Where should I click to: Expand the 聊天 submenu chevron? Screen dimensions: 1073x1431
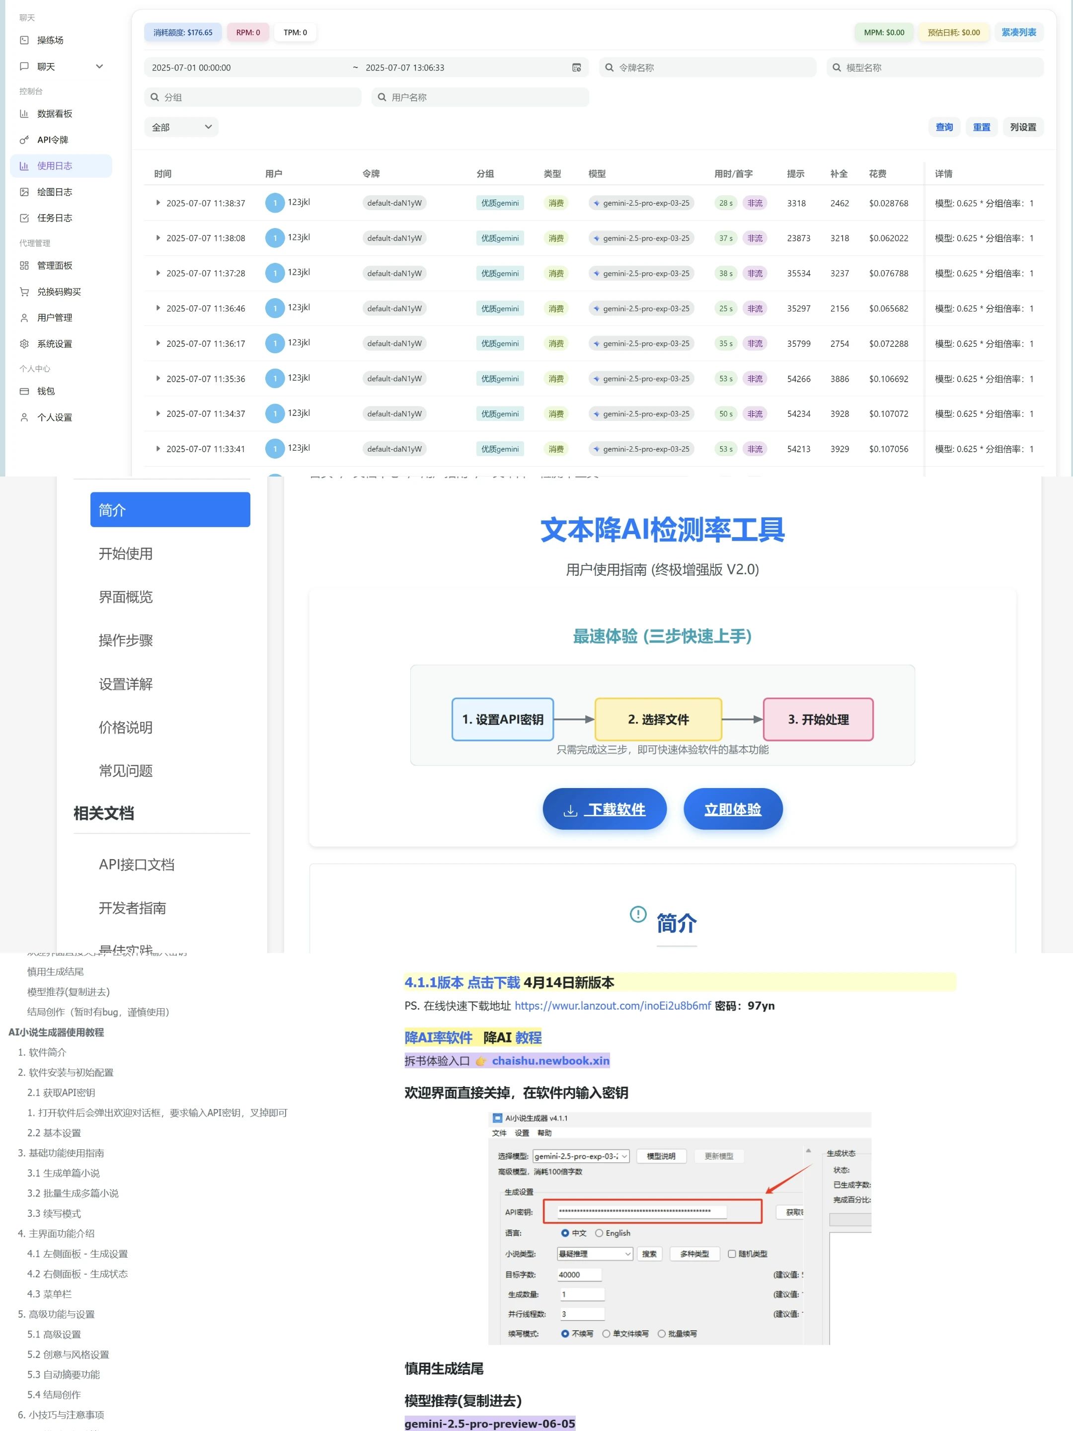[x=99, y=67]
